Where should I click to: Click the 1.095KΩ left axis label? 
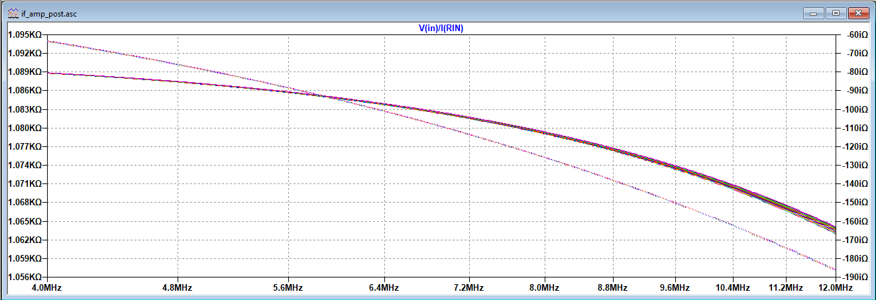pyautogui.click(x=25, y=34)
